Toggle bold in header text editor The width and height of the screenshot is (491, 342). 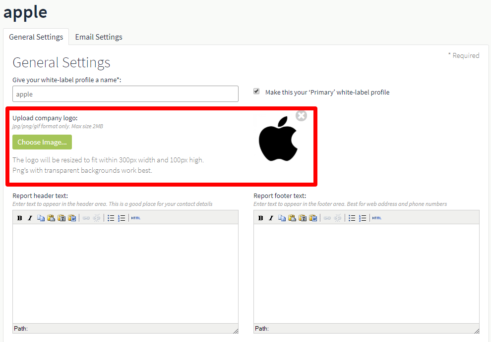click(19, 218)
